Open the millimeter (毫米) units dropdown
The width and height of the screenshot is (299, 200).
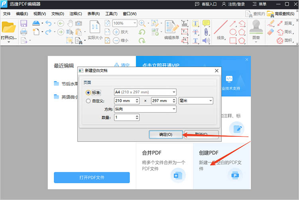[196, 101]
